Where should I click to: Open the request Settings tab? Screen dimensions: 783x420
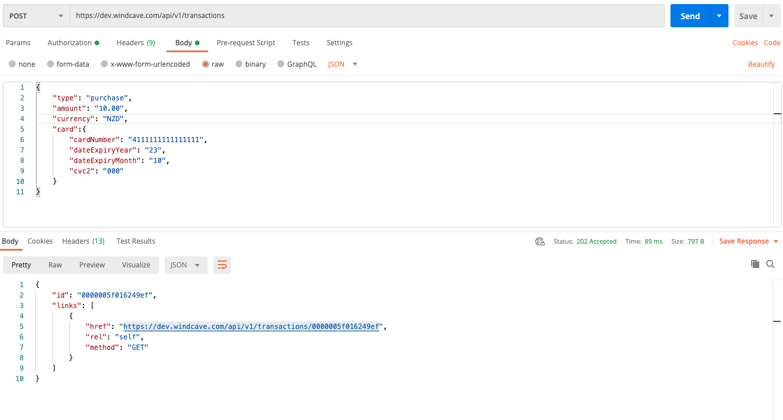pos(339,43)
